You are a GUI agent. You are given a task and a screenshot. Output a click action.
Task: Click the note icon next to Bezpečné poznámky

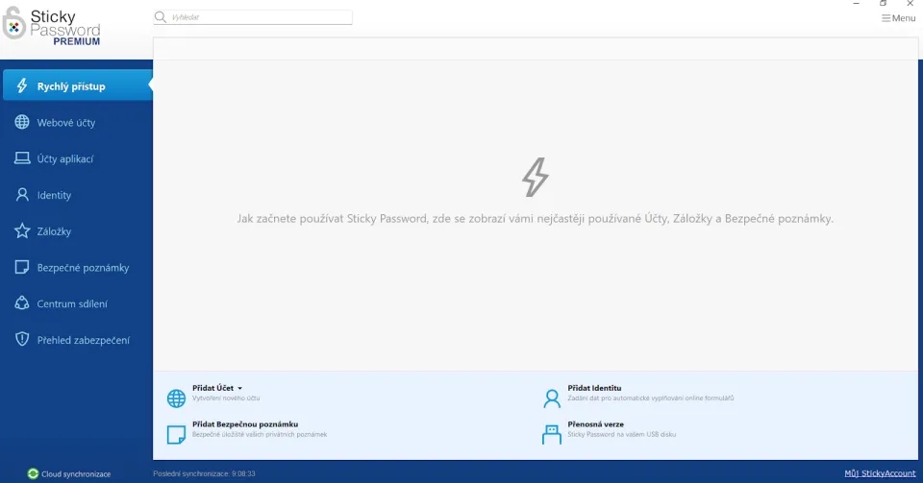22,267
